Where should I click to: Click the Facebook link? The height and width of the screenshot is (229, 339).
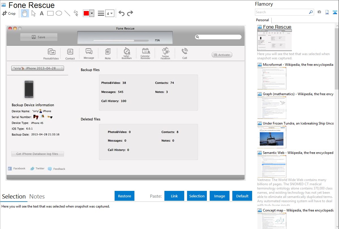(17, 169)
